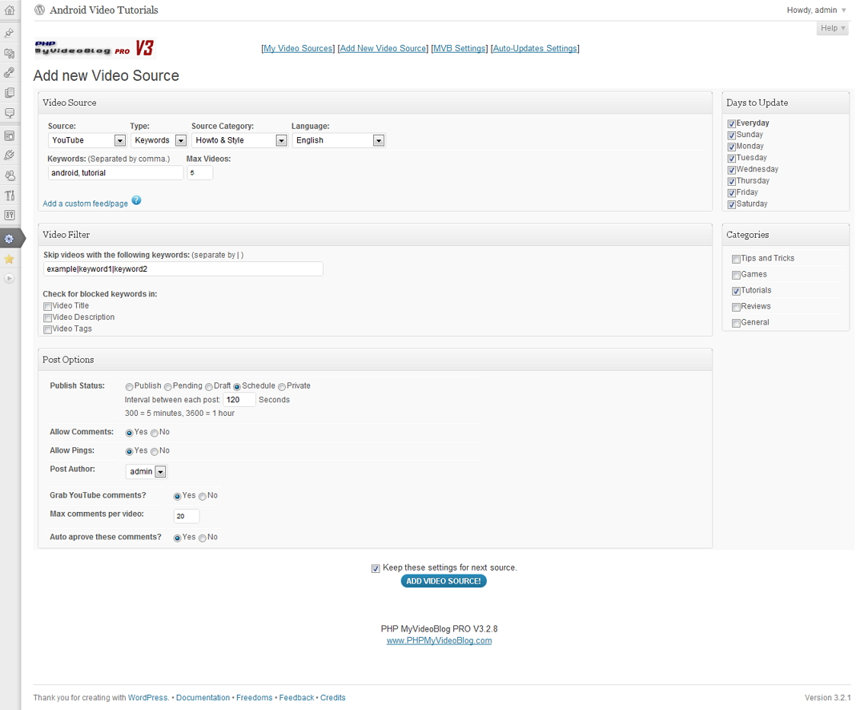Open Posts via the pushpin icon
The width and height of the screenshot is (864, 710).
10,33
